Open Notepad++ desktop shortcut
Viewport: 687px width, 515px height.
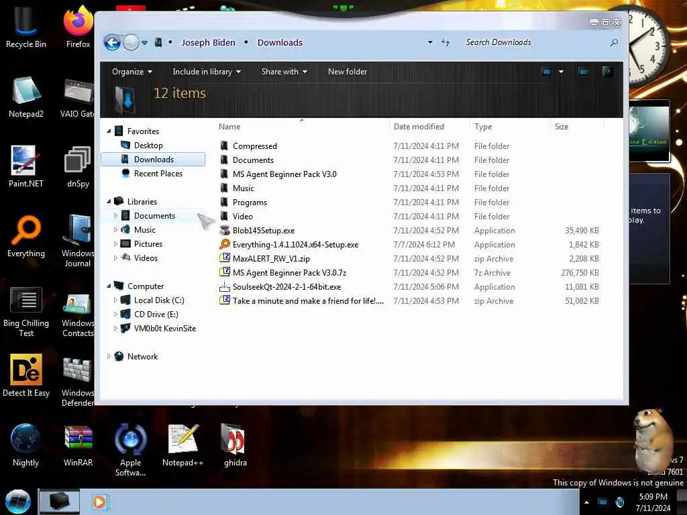click(183, 445)
